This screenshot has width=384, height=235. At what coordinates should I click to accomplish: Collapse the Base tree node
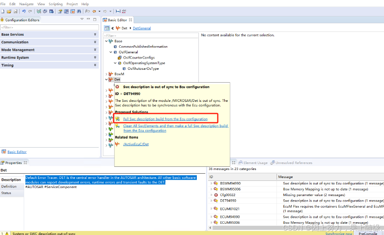coord(106,41)
